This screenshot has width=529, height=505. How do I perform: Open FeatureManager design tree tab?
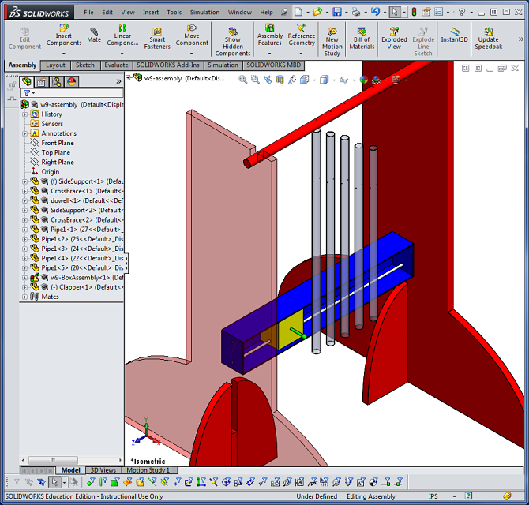pyautogui.click(x=27, y=81)
